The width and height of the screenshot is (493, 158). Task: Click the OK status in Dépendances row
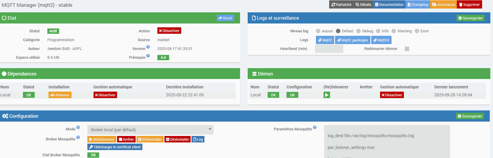coord(29,95)
